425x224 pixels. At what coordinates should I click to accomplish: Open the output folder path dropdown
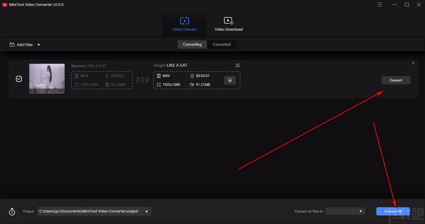[94, 211]
